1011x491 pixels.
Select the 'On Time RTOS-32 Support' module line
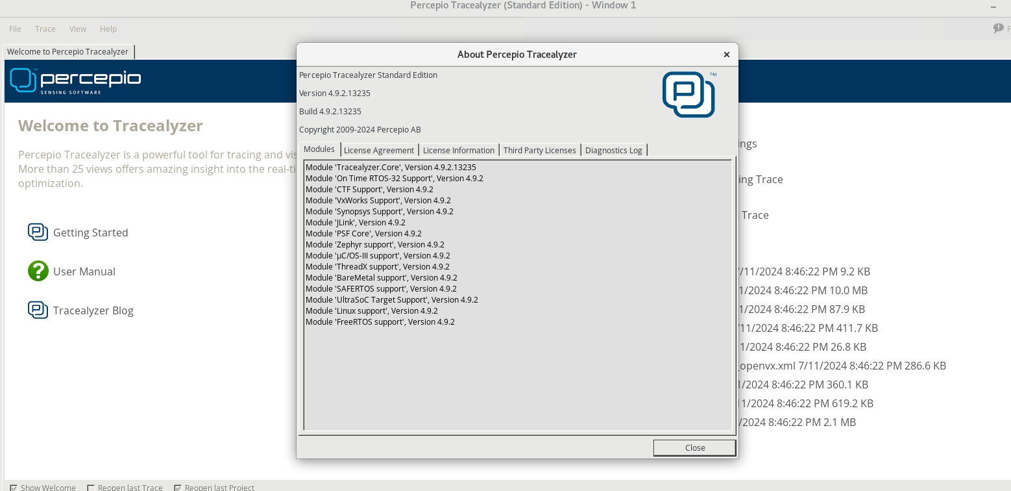click(x=395, y=178)
